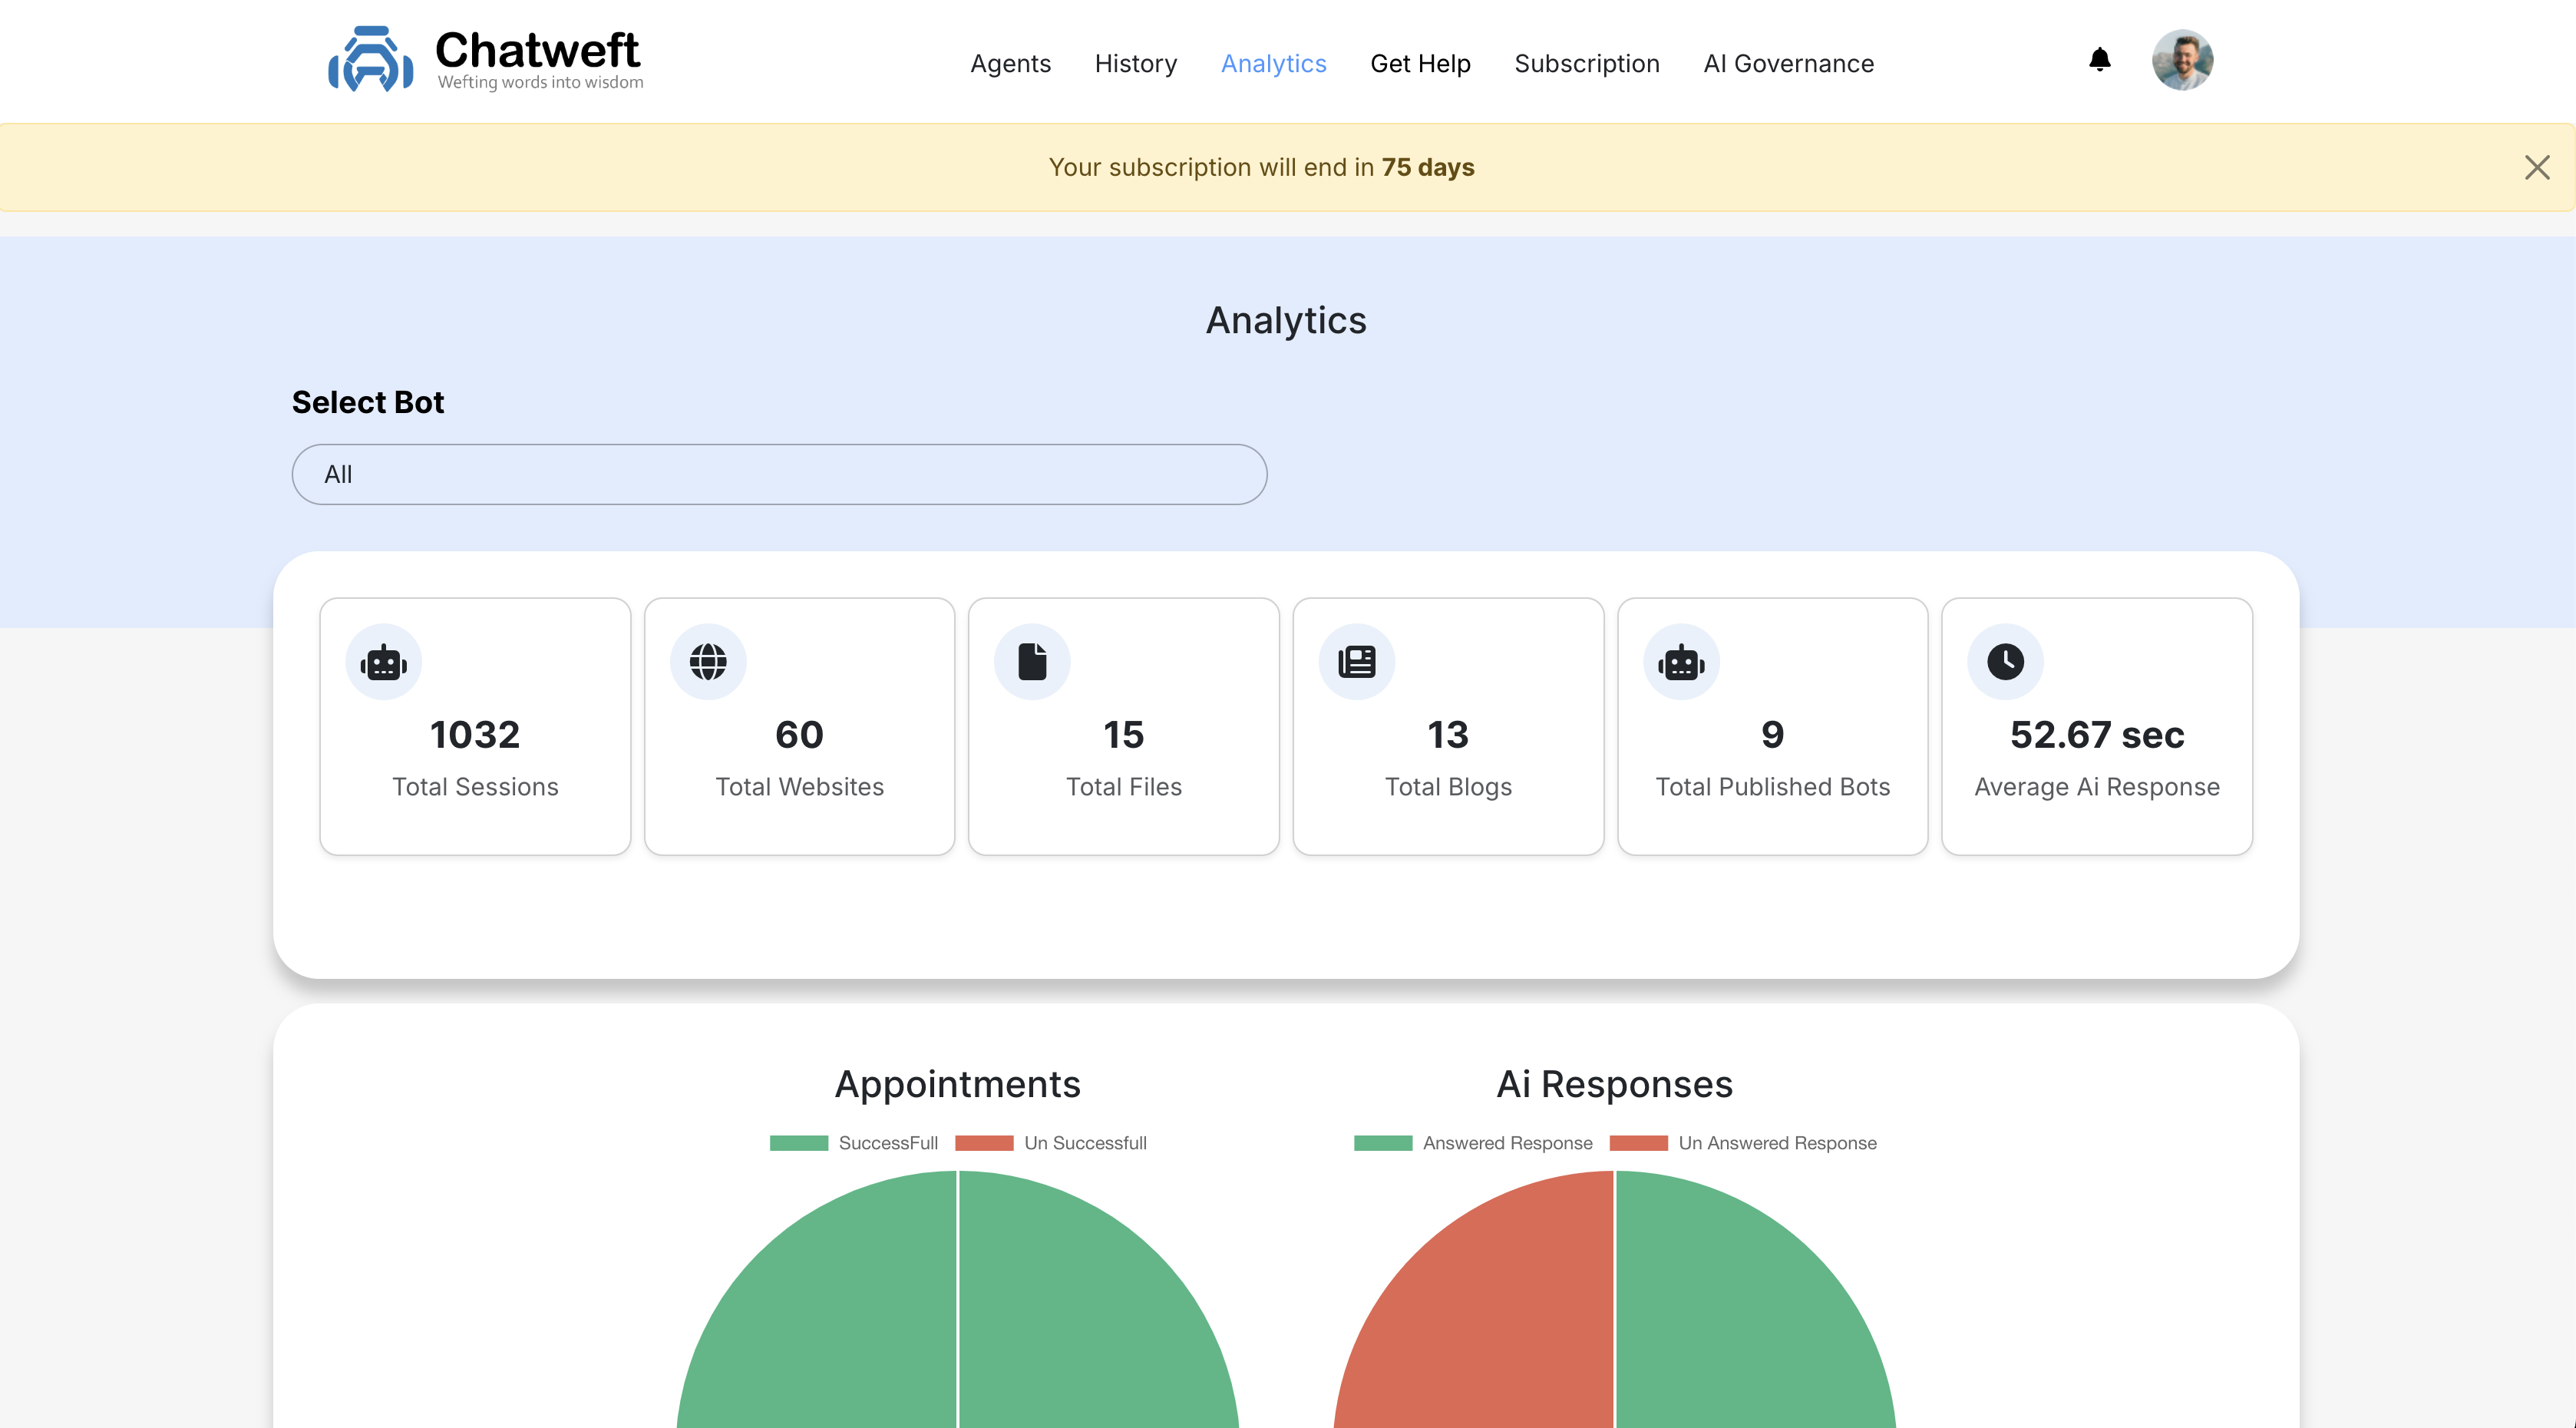Viewport: 2576px width, 1428px height.
Task: Click the 15 Total Files value
Action: (x=1123, y=734)
